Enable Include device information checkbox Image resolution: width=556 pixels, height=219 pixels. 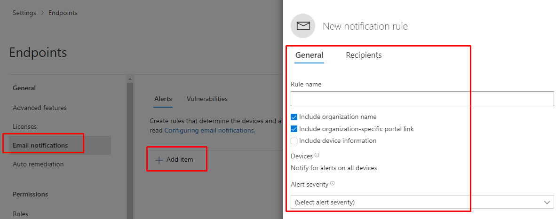point(294,141)
